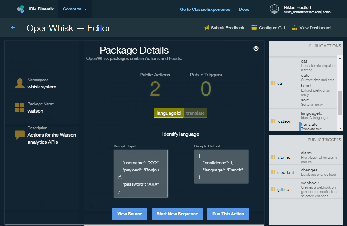Click the whisk.system namespace value

(42, 87)
